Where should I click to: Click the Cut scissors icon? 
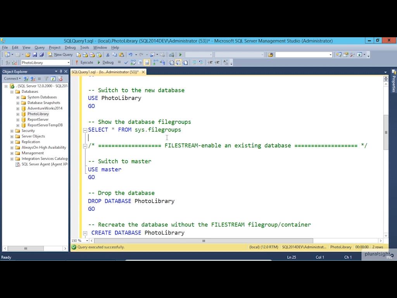click(x=108, y=55)
